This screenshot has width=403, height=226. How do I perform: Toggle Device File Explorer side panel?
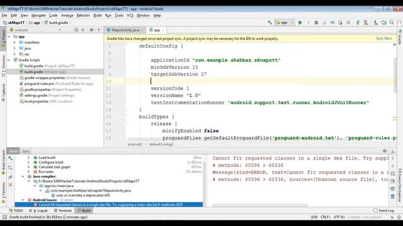point(400,185)
